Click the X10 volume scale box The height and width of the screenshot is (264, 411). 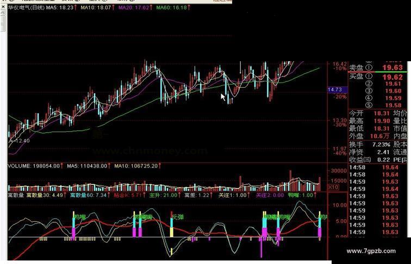tap(333, 187)
